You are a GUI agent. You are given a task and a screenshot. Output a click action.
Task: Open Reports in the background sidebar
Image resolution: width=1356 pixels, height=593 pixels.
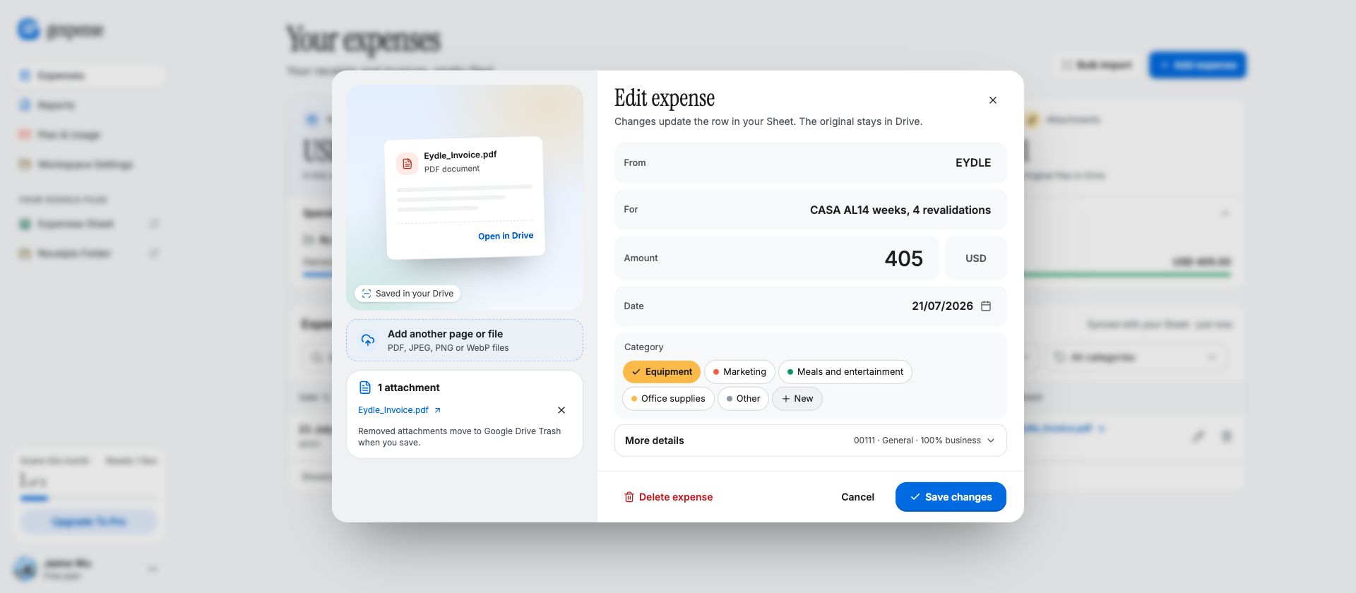point(89,105)
